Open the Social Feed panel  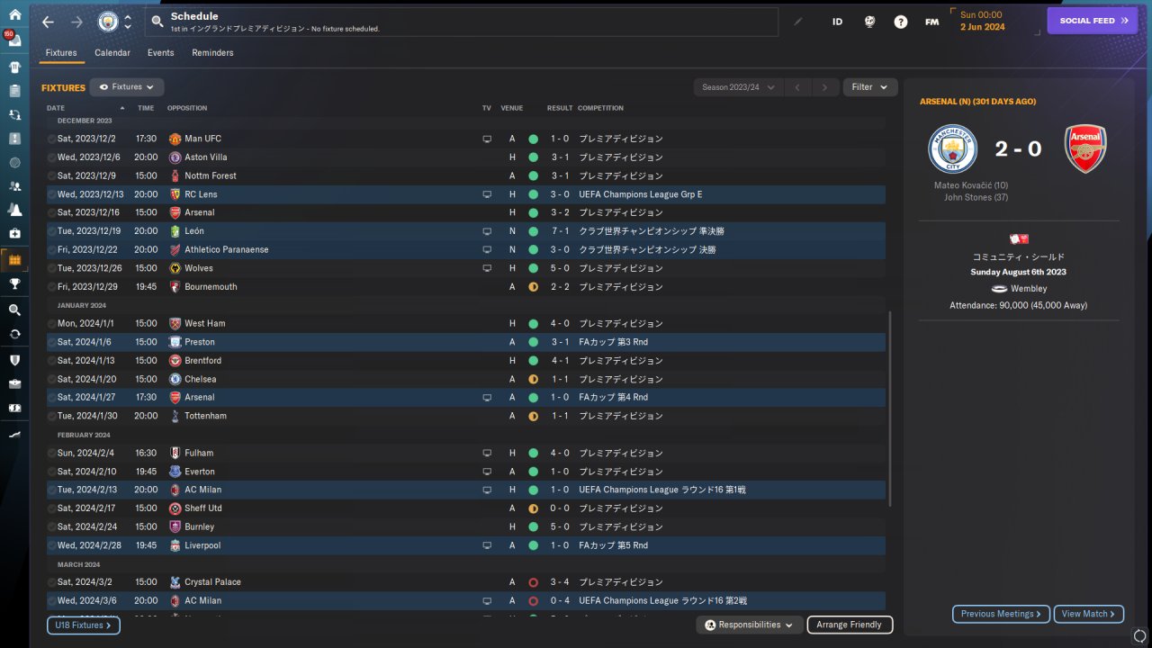pyautogui.click(x=1093, y=21)
